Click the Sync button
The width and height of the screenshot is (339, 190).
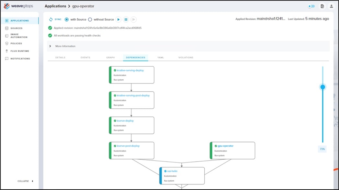(x=55, y=19)
